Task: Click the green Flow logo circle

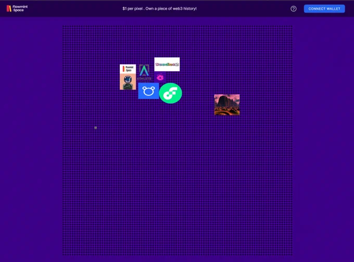Action: pyautogui.click(x=170, y=93)
